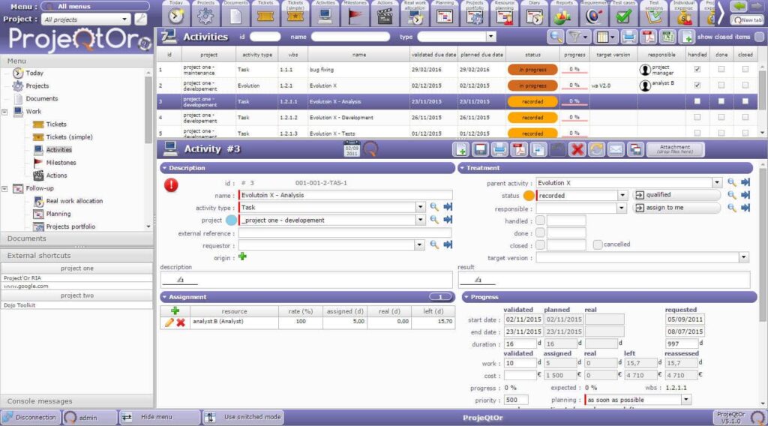Export the activity to PDF from detail toolbar
768x426 pixels.
[519, 149]
